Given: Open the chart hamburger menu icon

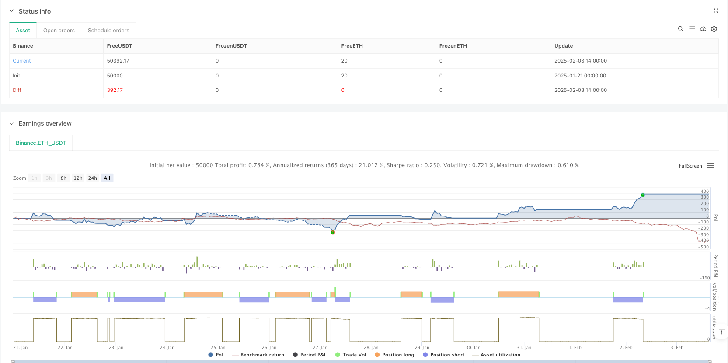Looking at the screenshot, I should (x=711, y=166).
